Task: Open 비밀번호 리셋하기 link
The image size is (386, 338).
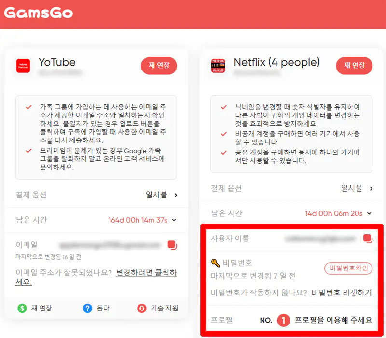Action: (342, 293)
